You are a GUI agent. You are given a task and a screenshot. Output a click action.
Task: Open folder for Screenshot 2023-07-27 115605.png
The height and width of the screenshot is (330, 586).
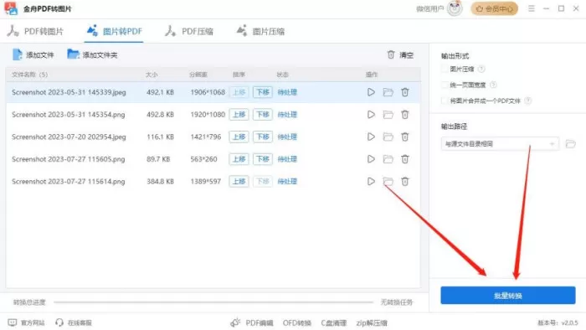pos(388,159)
